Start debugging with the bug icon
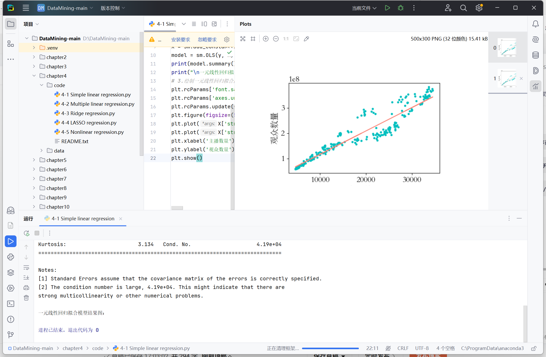 click(400, 8)
